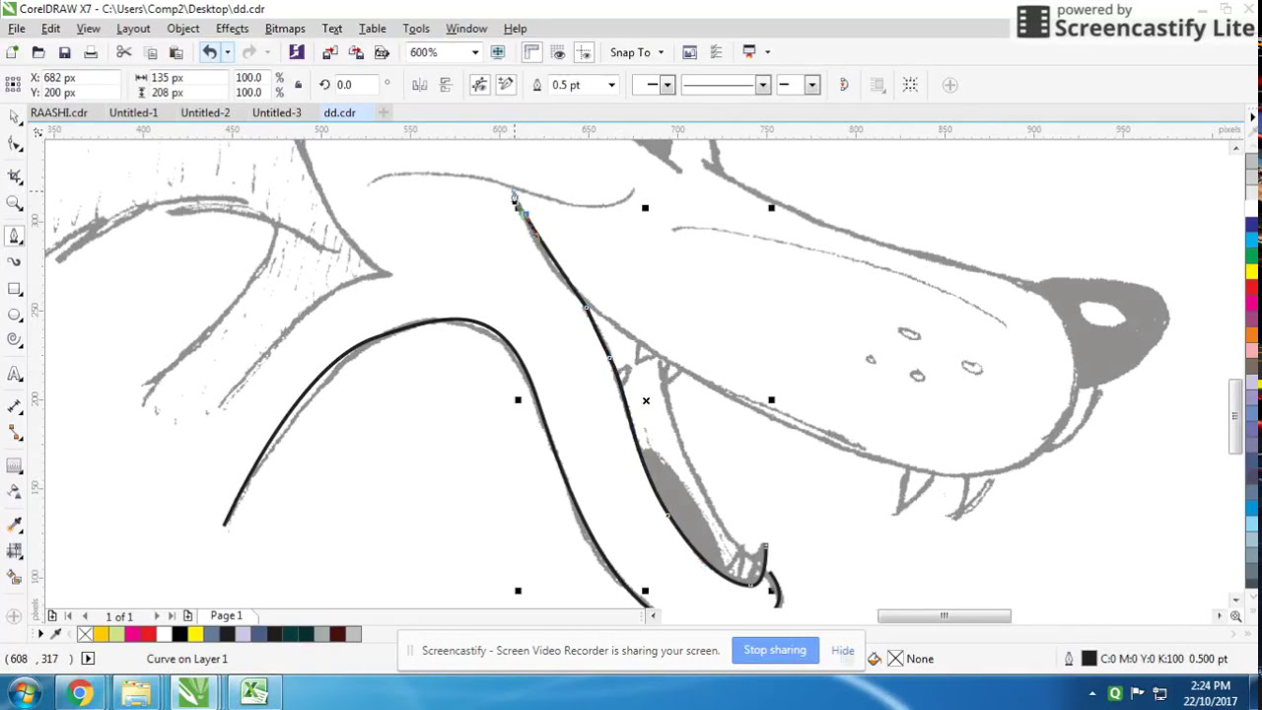
Task: Select the Polygon tool
Action: (15, 340)
